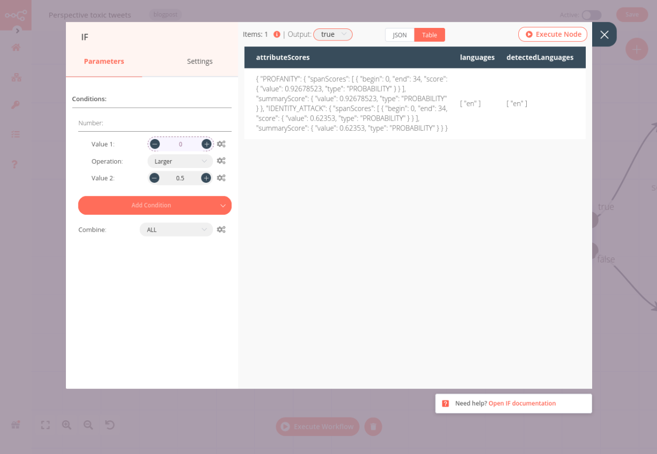Click zoom to fit icon

pyautogui.click(x=45, y=425)
